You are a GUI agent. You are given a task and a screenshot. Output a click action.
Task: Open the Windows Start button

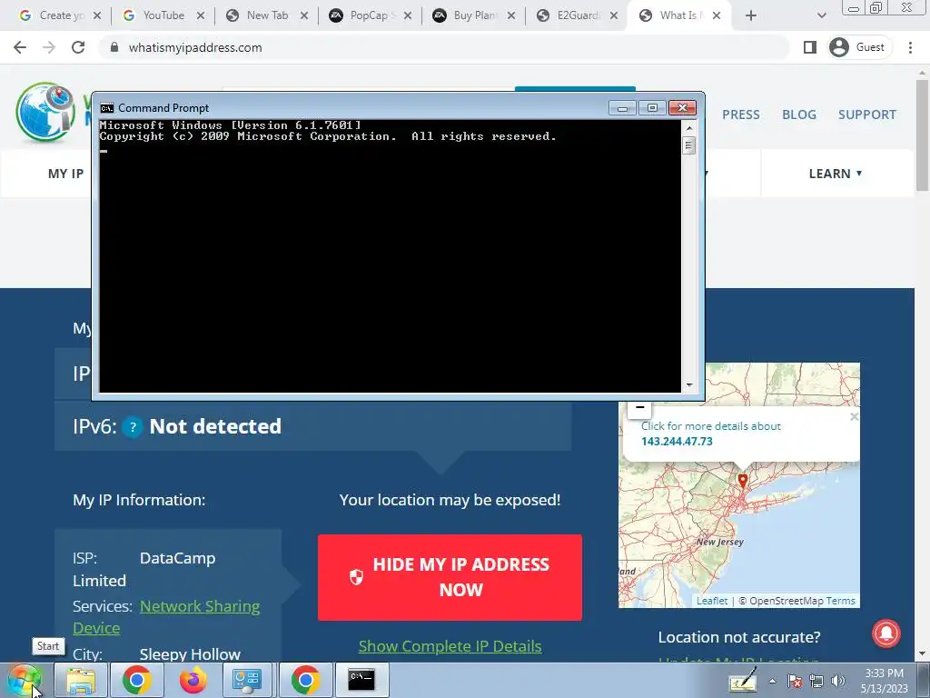(x=25, y=680)
